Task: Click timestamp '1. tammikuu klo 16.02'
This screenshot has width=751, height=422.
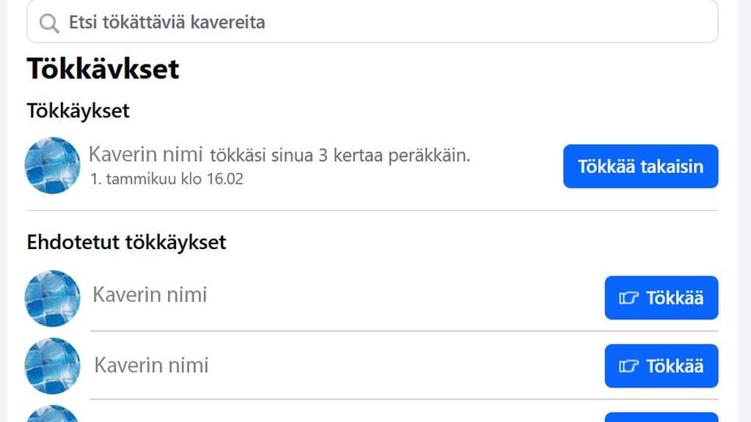Action: [167, 178]
